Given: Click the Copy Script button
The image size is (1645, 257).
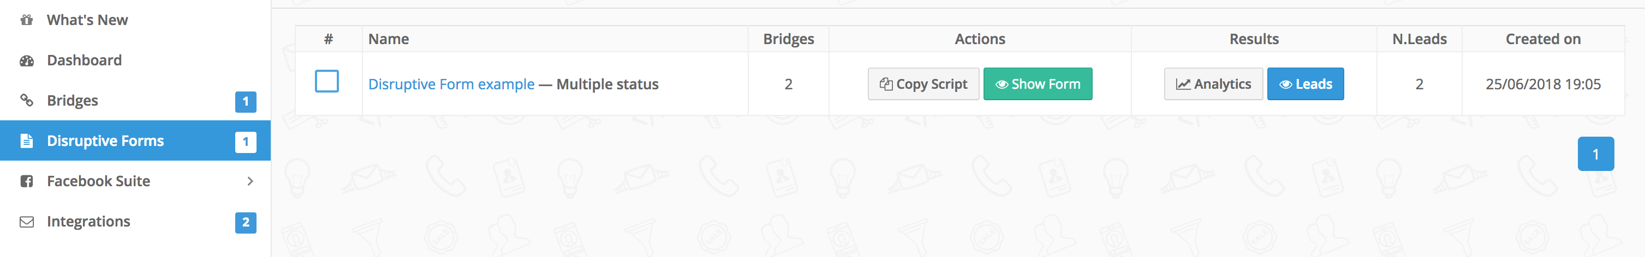Looking at the screenshot, I should pyautogui.click(x=923, y=84).
